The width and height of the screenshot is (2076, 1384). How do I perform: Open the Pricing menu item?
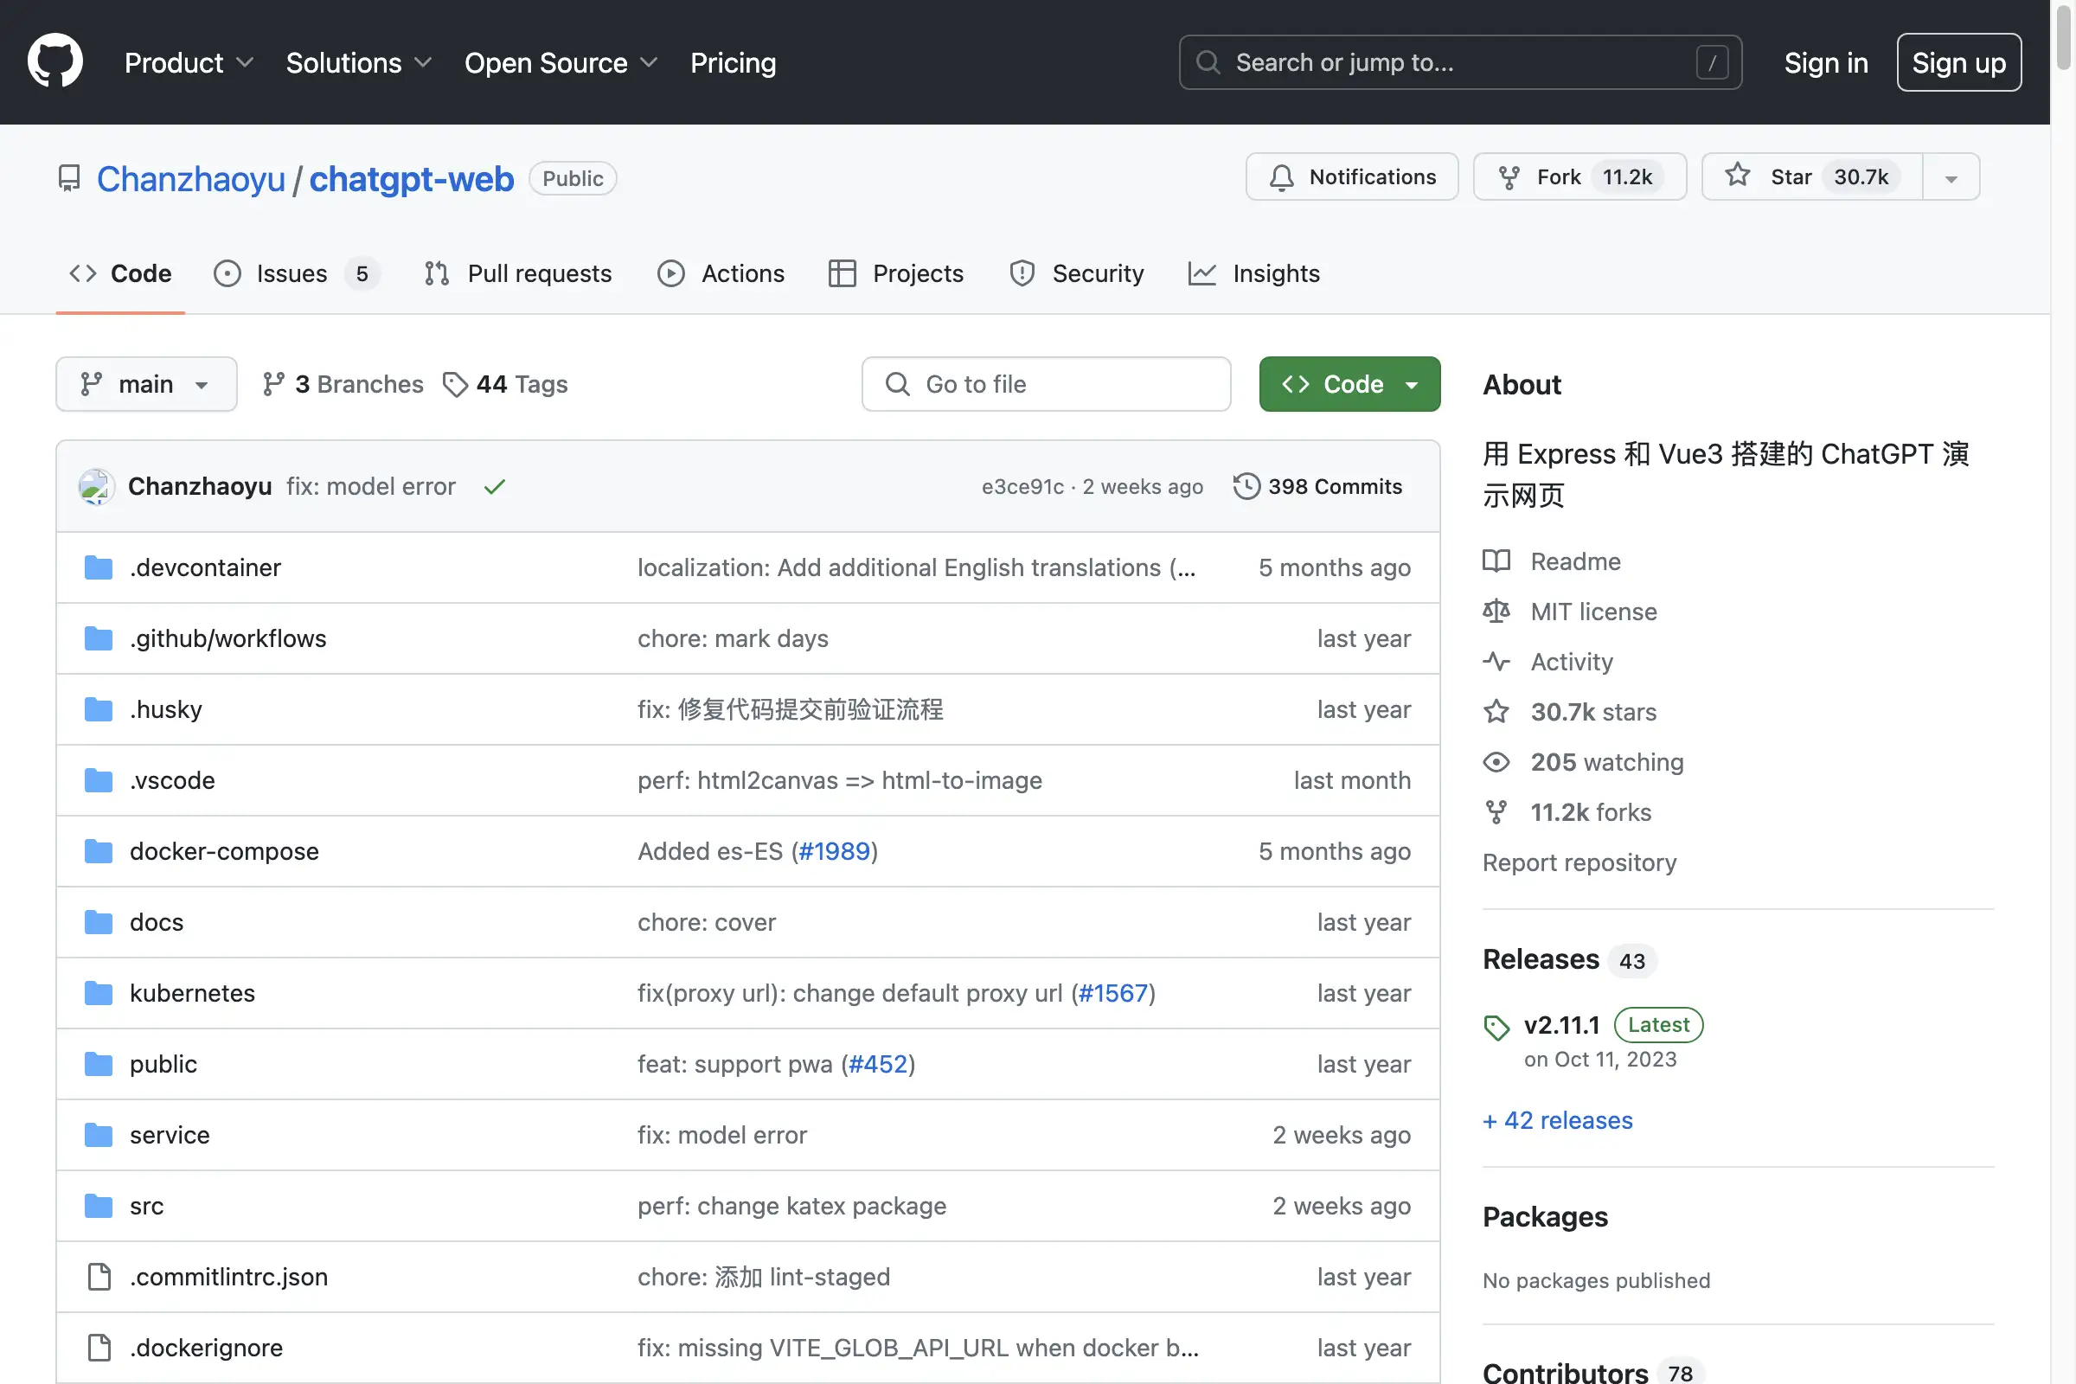point(733,62)
